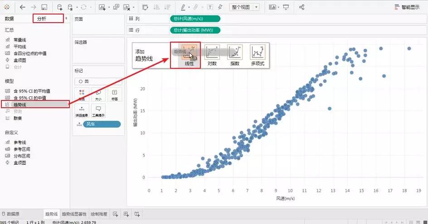Screen dimensions: 428x224
Task: Expand the mark type dropdown showing 圆
Action: (97, 81)
